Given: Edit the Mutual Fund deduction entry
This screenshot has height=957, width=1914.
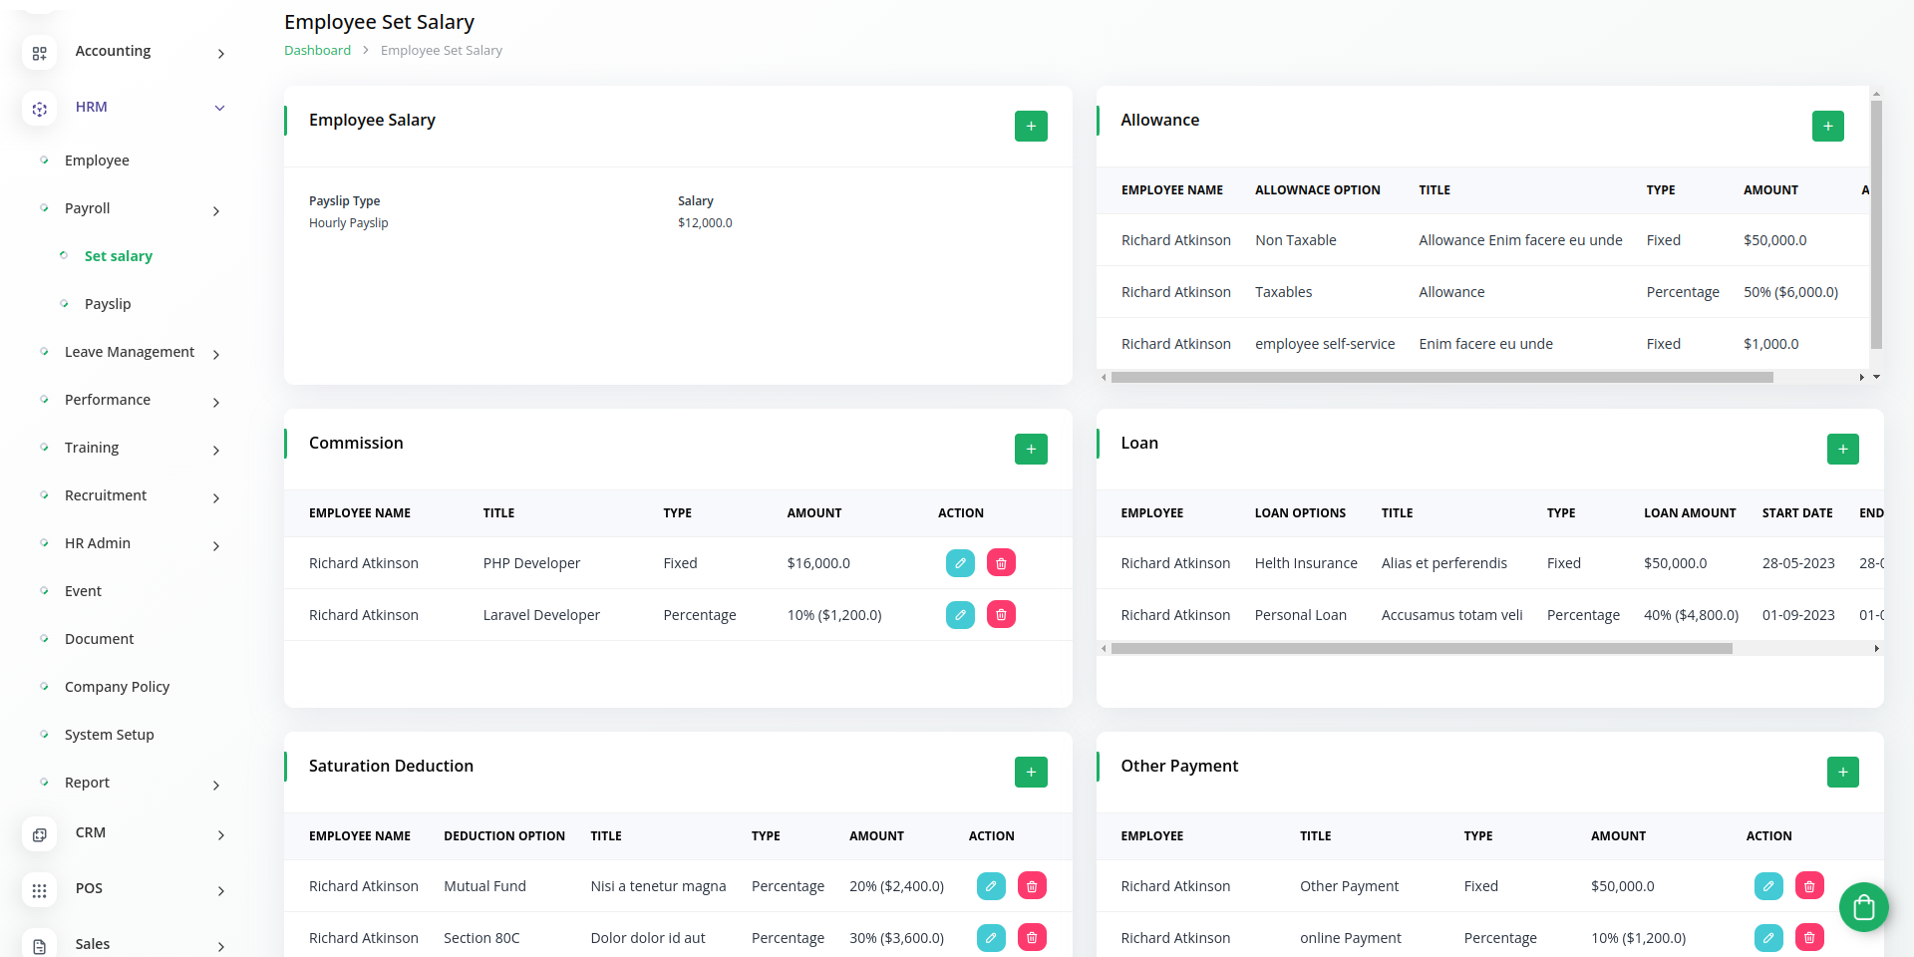Looking at the screenshot, I should [x=991, y=886].
